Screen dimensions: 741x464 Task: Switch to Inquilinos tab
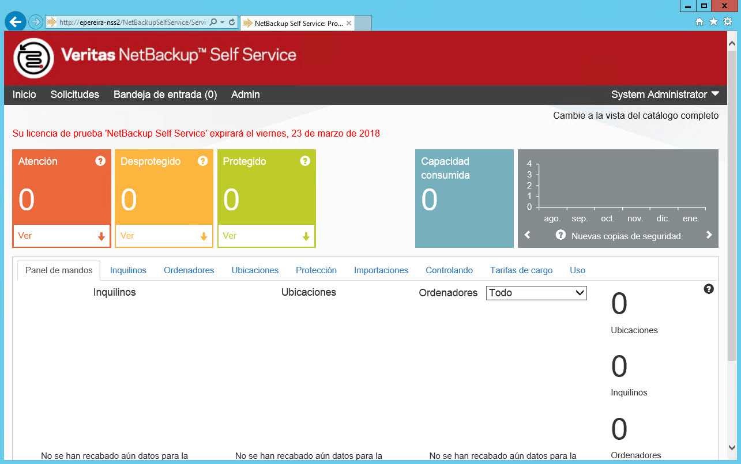click(x=128, y=270)
